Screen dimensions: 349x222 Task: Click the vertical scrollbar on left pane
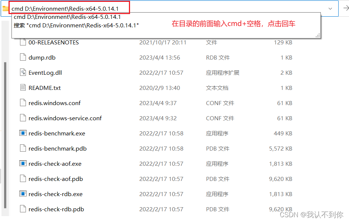pyautogui.click(x=5, y=135)
